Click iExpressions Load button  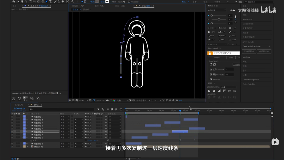click(231, 58)
